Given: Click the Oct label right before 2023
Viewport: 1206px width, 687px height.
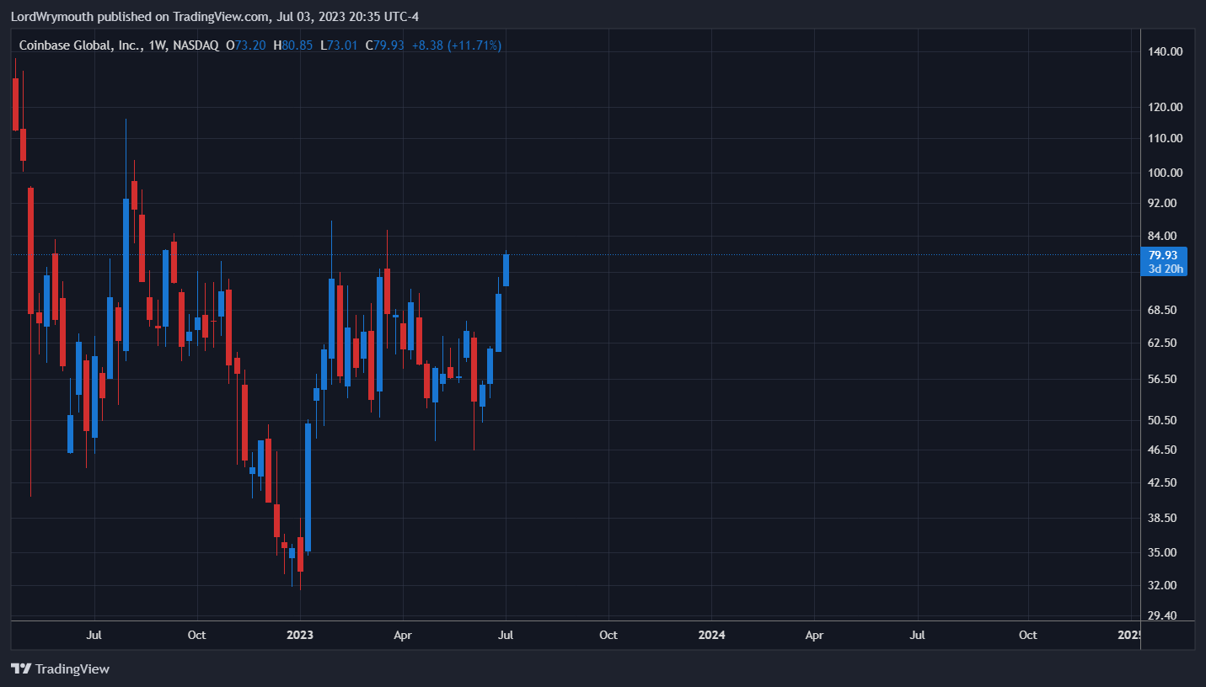Looking at the screenshot, I should pyautogui.click(x=196, y=635).
